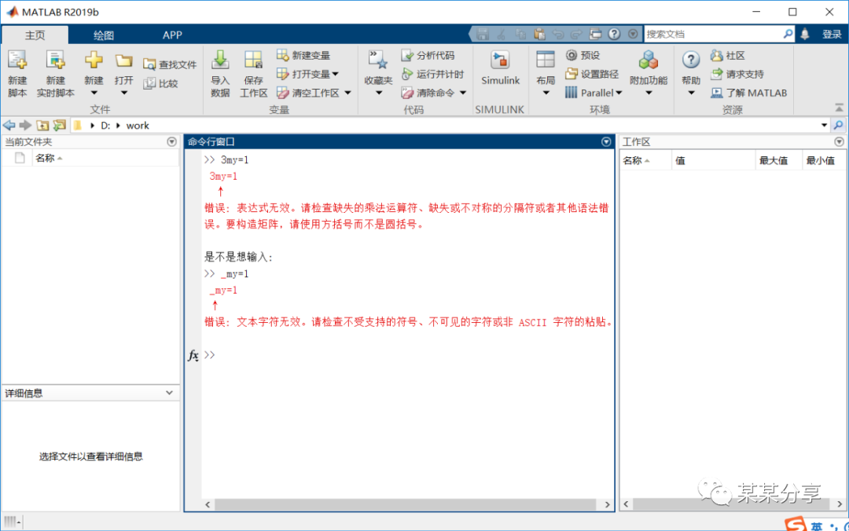Click the 新建脚本 (New Script) icon
This screenshot has width=849, height=531.
(17, 60)
